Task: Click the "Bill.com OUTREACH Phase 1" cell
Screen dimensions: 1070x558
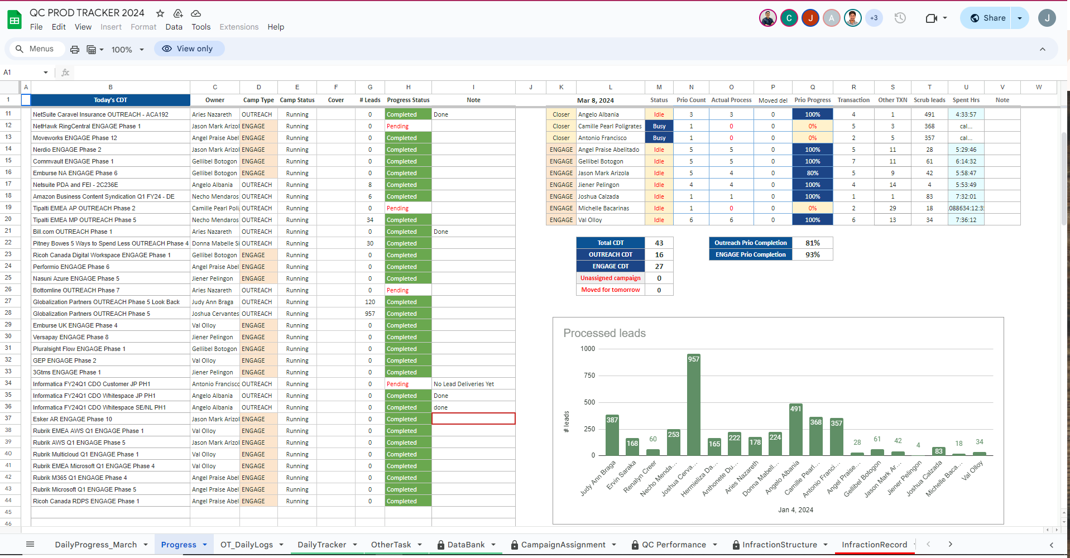Action: click(x=111, y=232)
